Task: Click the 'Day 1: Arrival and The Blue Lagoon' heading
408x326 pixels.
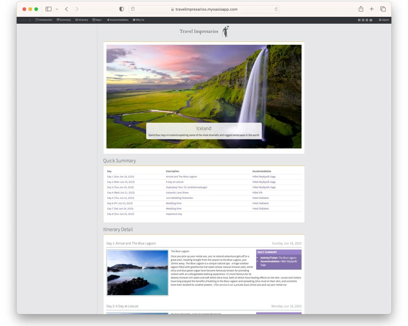Action: click(x=131, y=243)
